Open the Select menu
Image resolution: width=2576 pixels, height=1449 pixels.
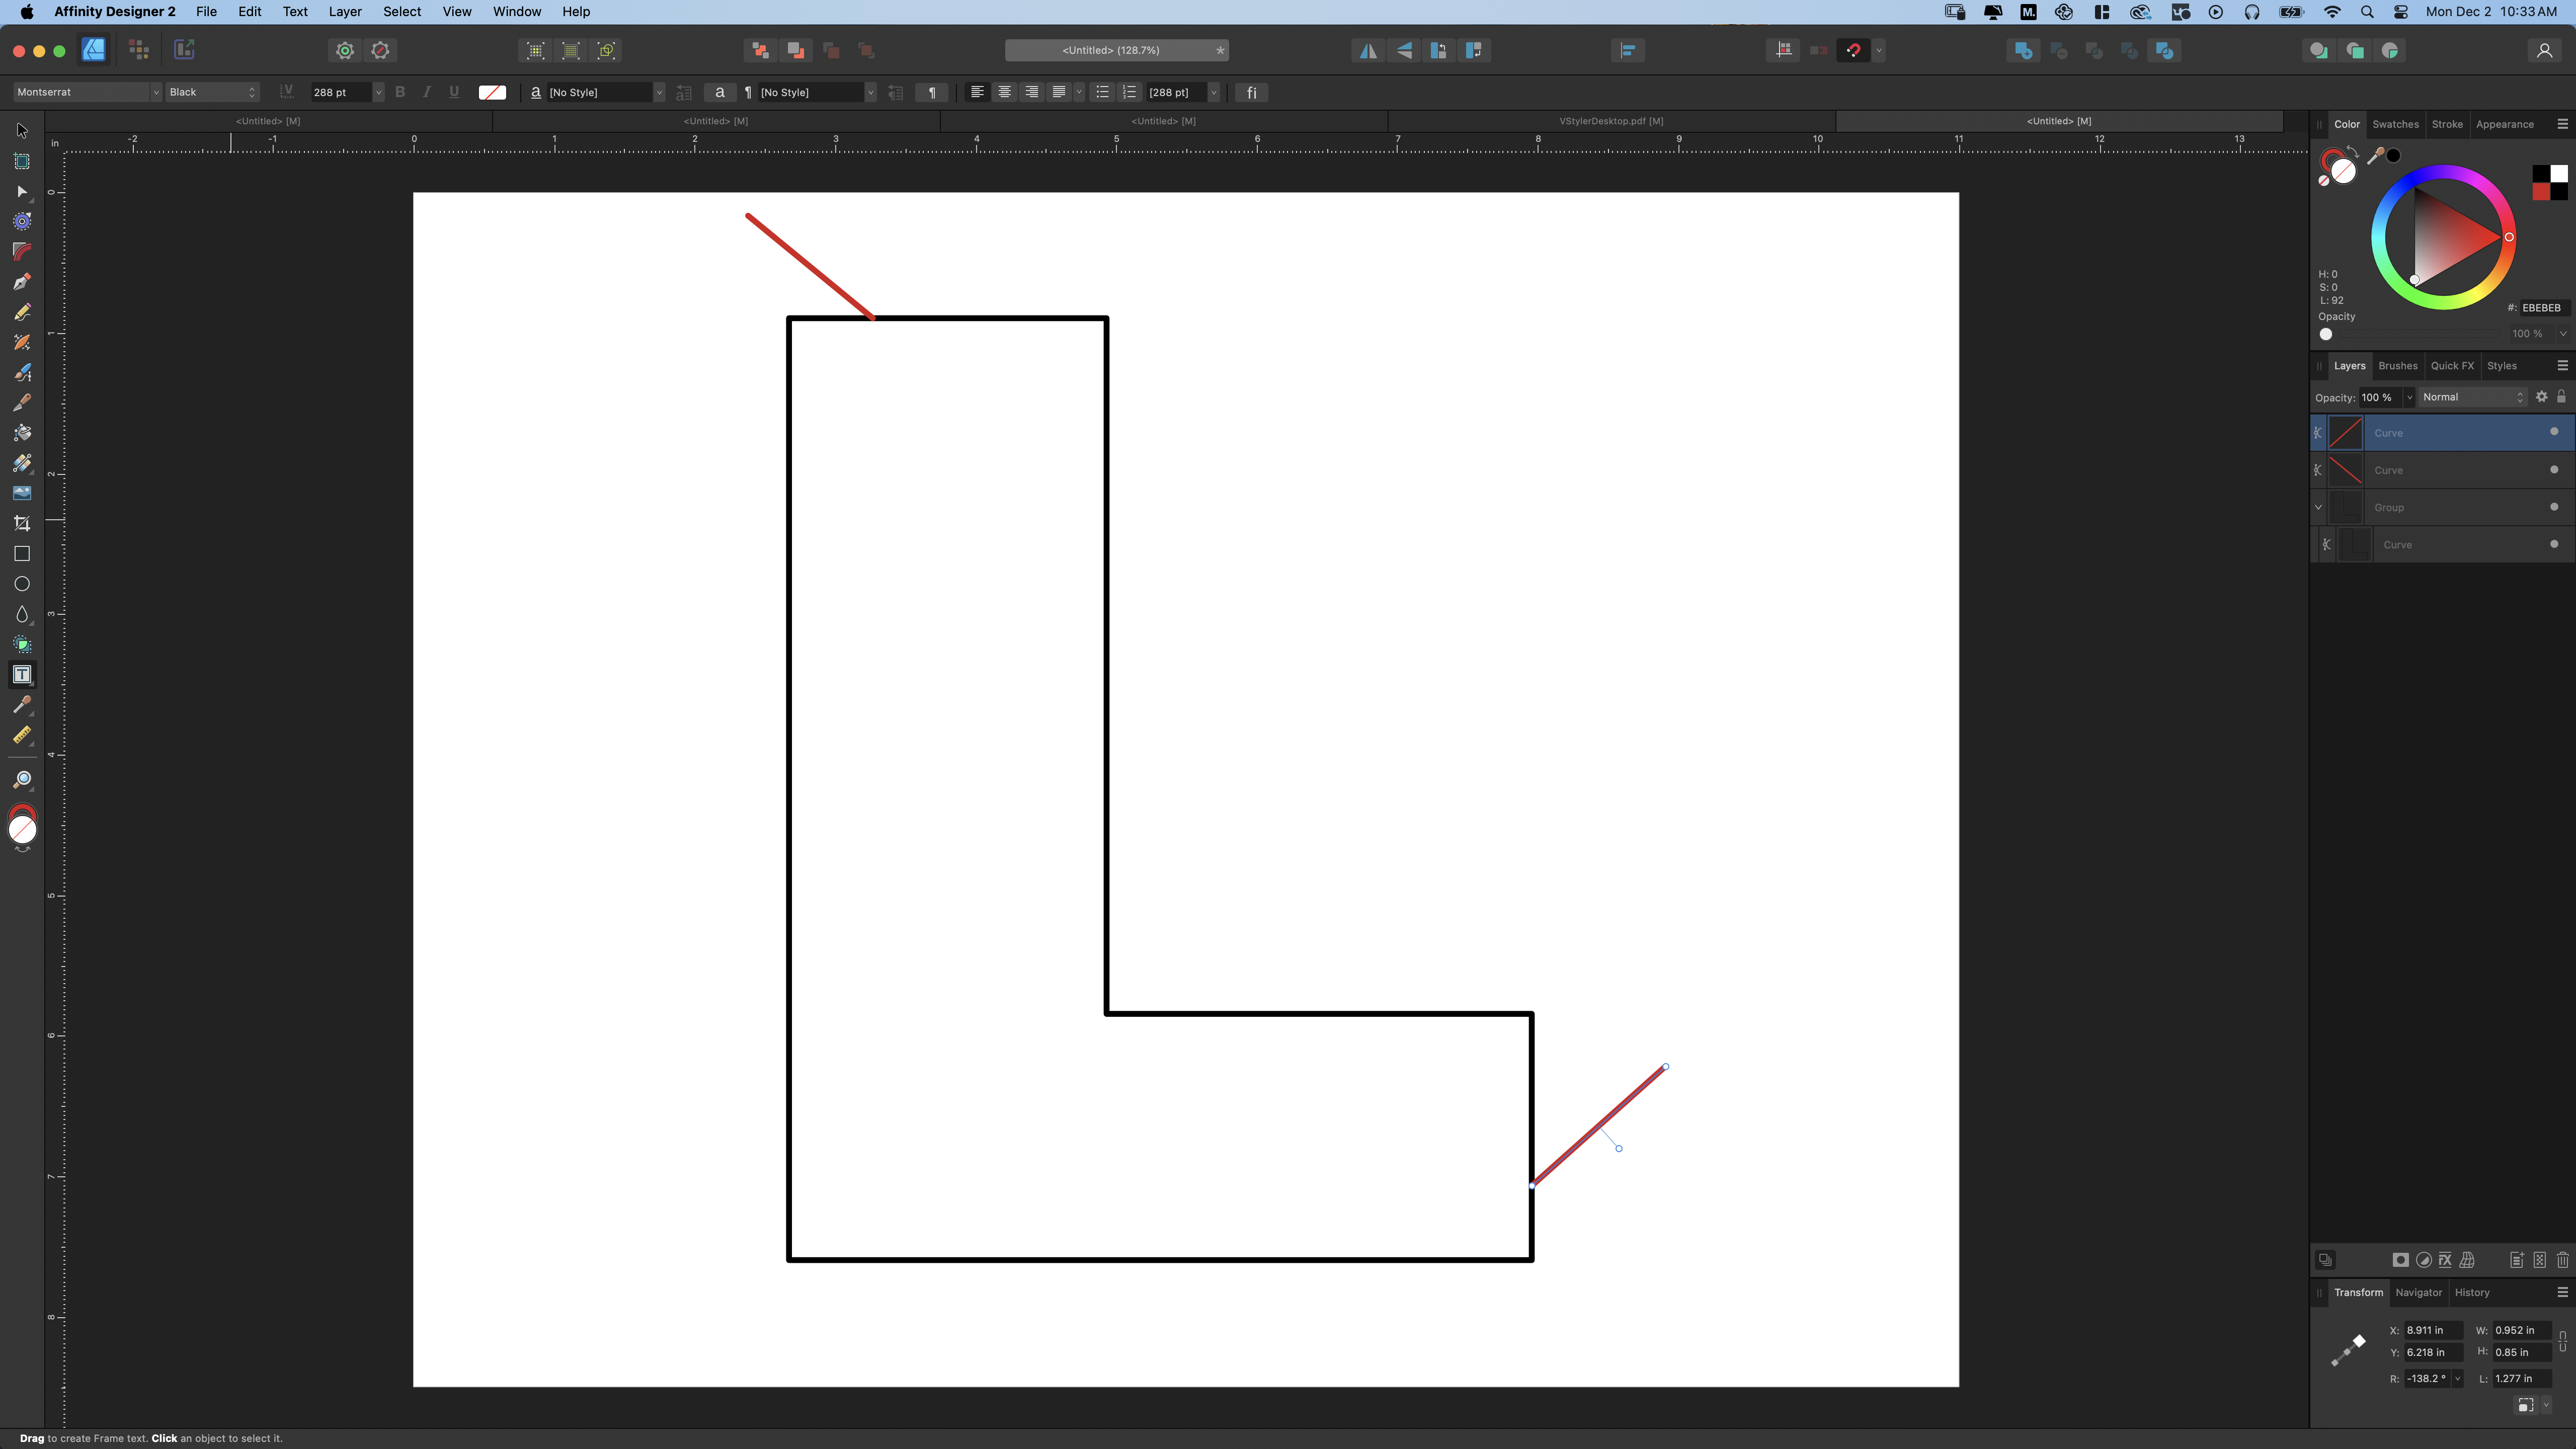(x=402, y=12)
